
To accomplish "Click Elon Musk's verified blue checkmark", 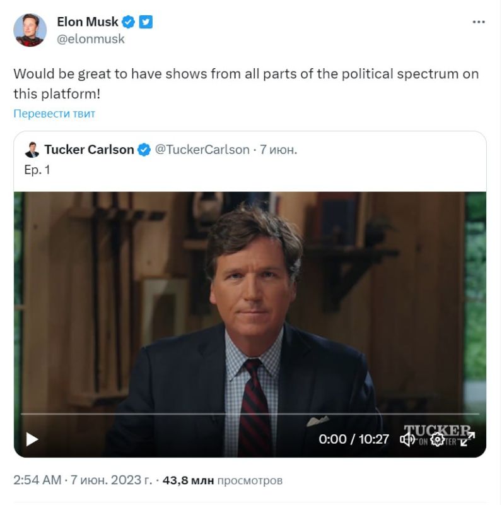I will 127,21.
